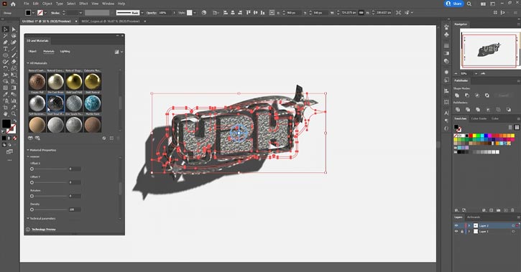Select the Copper Foil material sphere

tap(37, 81)
